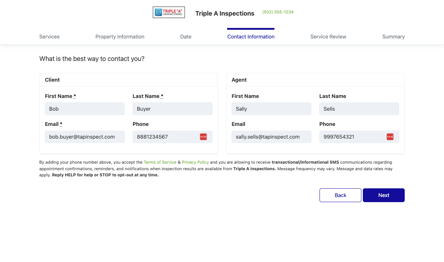Click the "What is the best way to contact you?" heading
This screenshot has height=262, width=444.
[92, 58]
